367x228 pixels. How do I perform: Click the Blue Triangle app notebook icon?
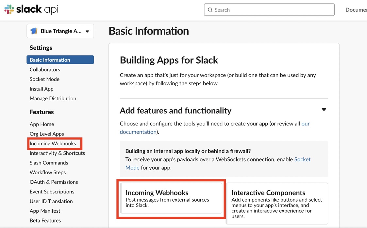coord(34,31)
